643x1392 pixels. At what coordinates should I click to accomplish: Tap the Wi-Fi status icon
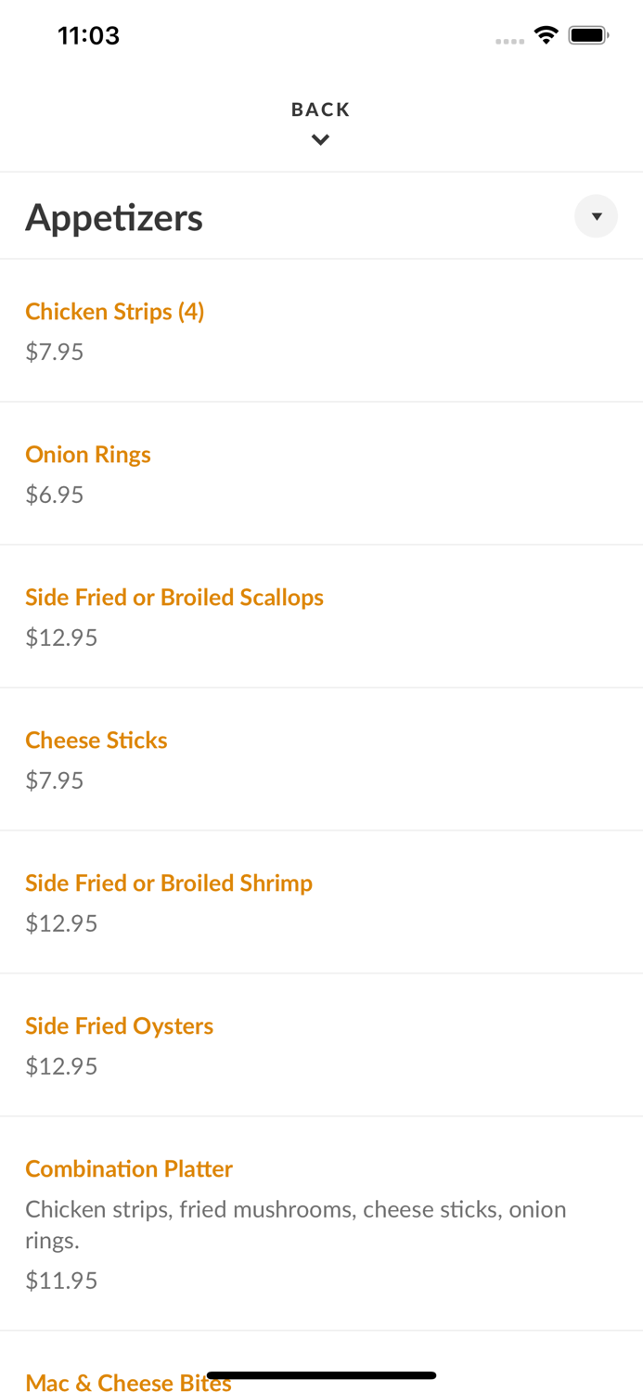[546, 35]
